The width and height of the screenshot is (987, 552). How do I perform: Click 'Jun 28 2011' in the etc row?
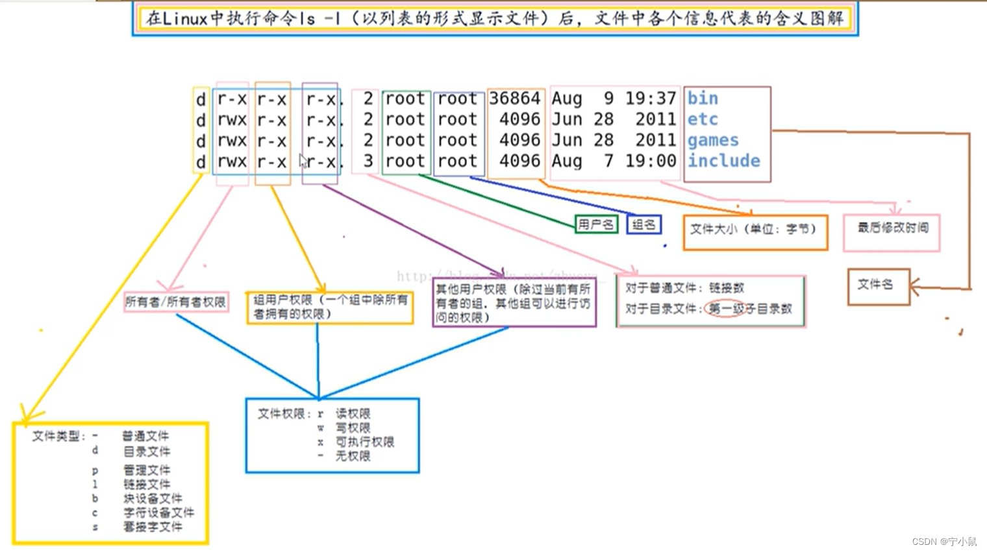[614, 119]
